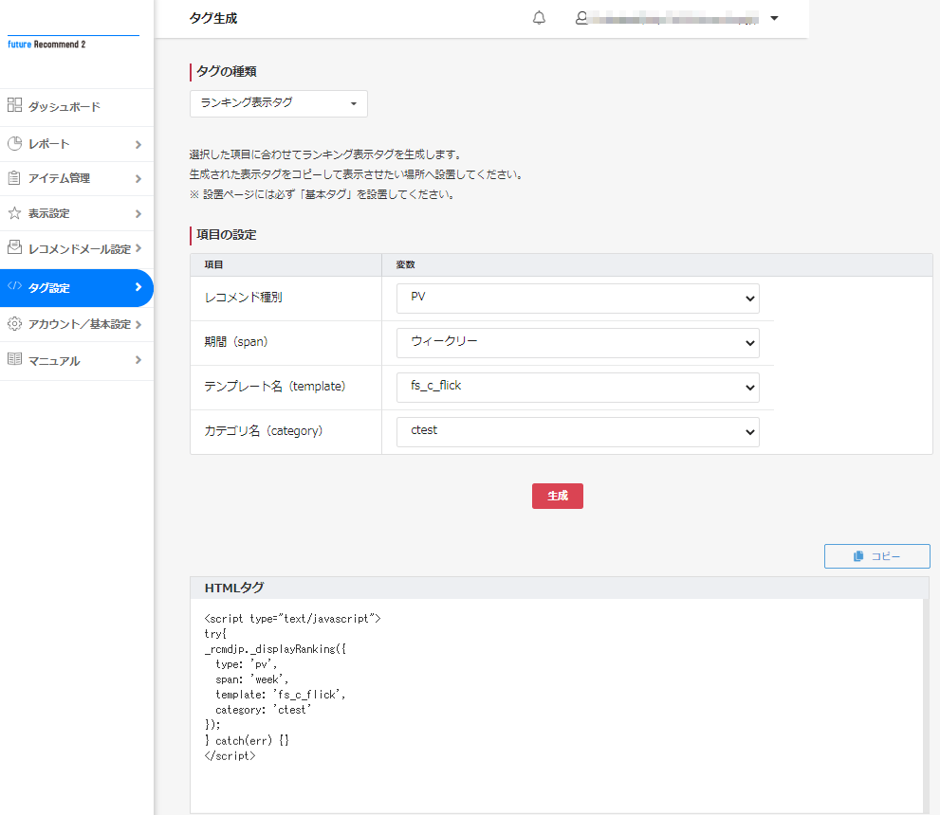The height and width of the screenshot is (815, 940).
Task: Click inside the HTMLタグ code area
Action: coord(557,705)
